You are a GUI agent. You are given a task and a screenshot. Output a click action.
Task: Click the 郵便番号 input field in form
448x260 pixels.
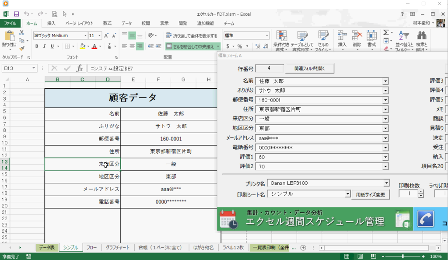[x=319, y=100]
